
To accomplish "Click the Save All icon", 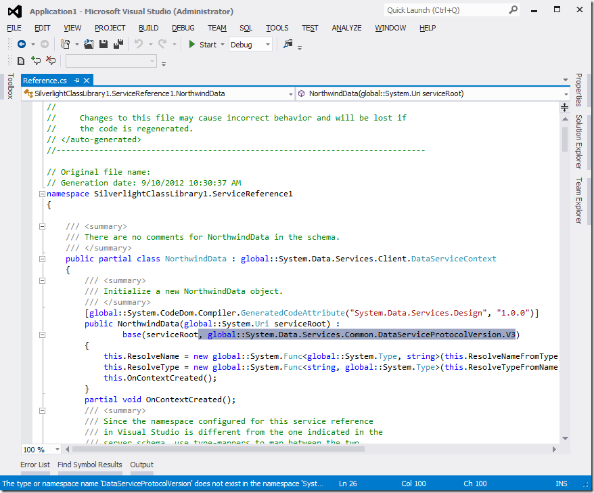I will (118, 45).
